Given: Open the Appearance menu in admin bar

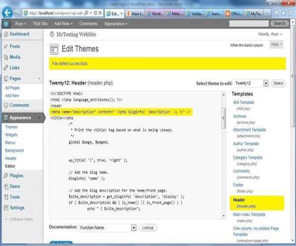Looking at the screenshot, I should tap(116, 23).
